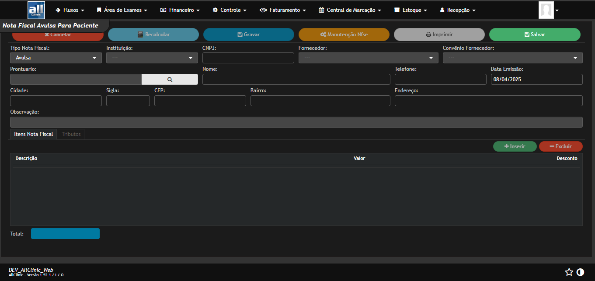This screenshot has width=595, height=281.
Task: Open the Financeiro menu
Action: pos(180,10)
